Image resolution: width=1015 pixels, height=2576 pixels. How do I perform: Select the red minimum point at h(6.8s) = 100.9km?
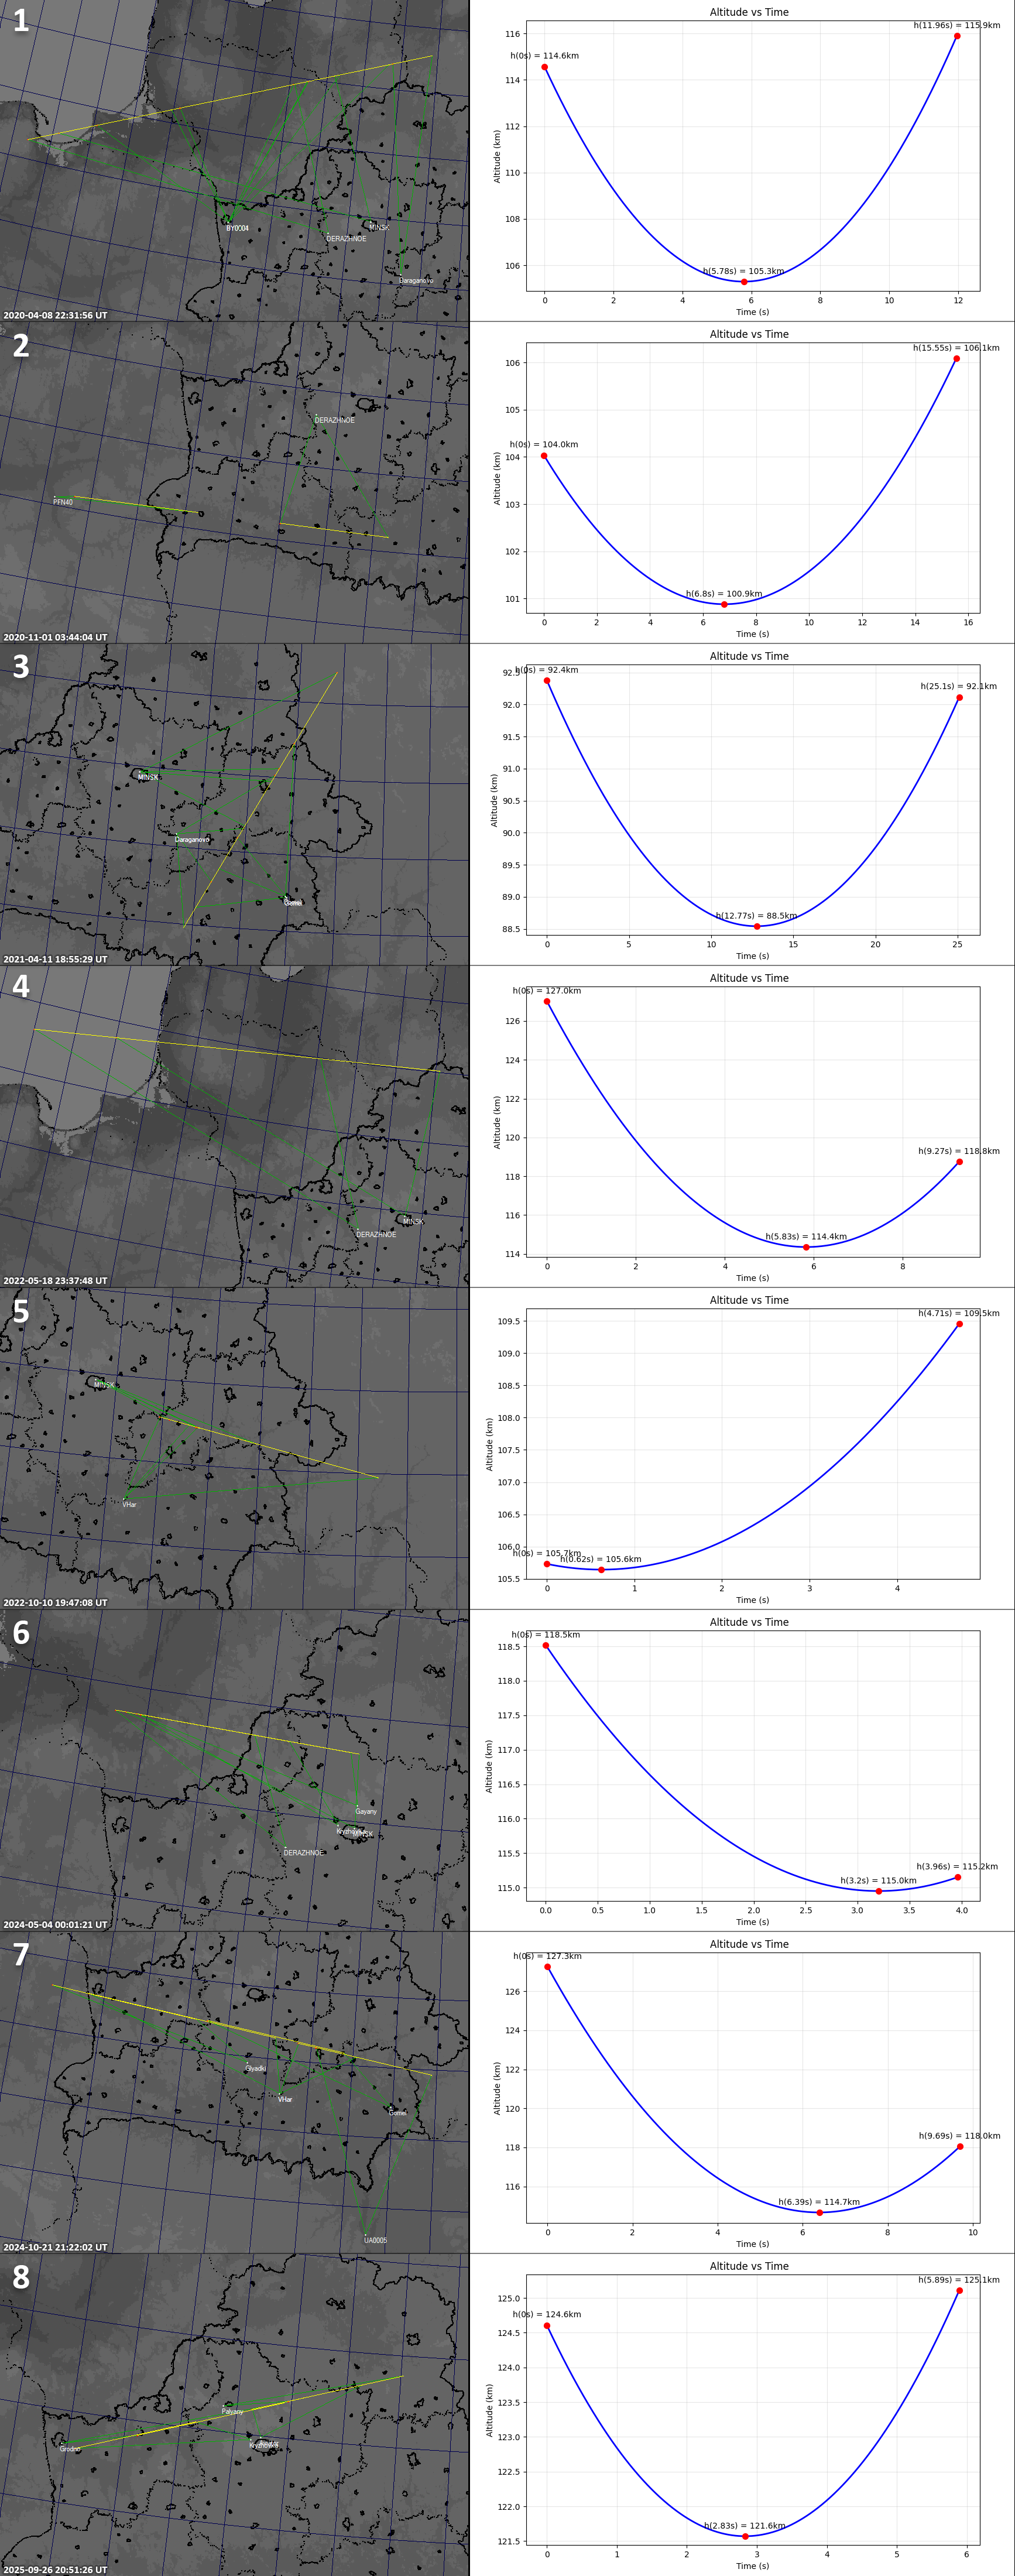[x=724, y=604]
